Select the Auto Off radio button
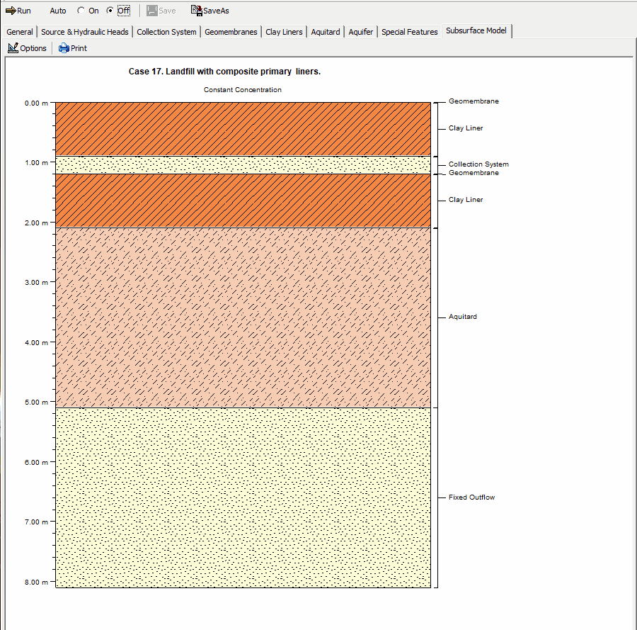Image resolution: width=637 pixels, height=630 pixels. point(110,11)
